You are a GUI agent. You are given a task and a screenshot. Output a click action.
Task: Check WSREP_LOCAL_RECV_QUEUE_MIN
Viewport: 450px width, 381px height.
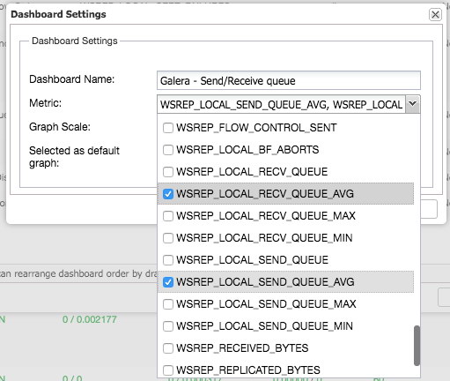(168, 238)
